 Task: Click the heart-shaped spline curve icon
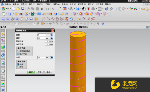click(57, 19)
